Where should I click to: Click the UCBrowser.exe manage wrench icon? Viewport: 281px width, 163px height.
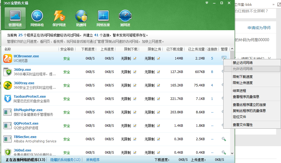click(x=224, y=58)
